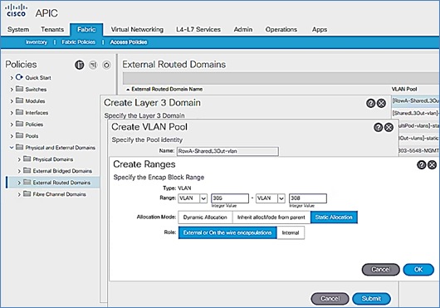Click OK in Create Ranges dialog
The image size is (440, 308).
(418, 270)
